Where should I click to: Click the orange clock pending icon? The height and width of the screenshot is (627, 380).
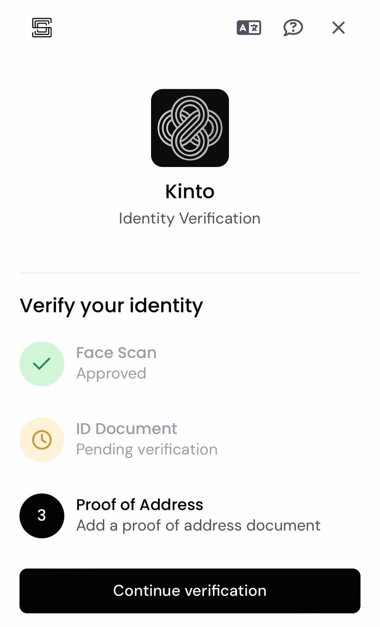pos(42,440)
